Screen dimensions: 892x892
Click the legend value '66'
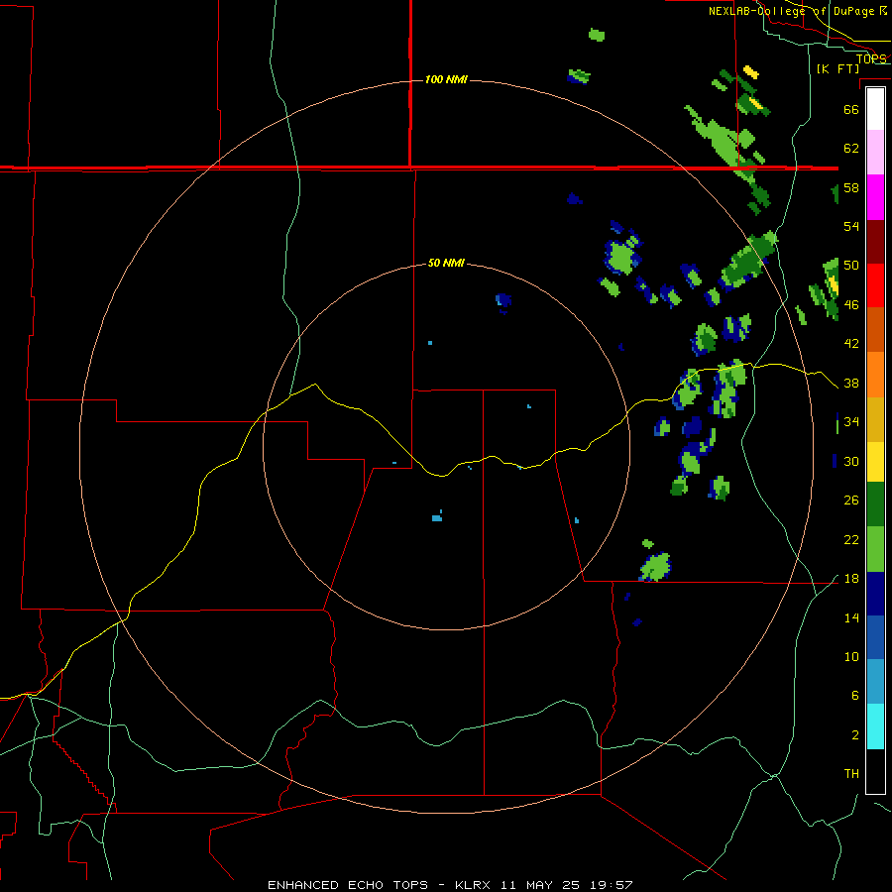pyautogui.click(x=851, y=109)
